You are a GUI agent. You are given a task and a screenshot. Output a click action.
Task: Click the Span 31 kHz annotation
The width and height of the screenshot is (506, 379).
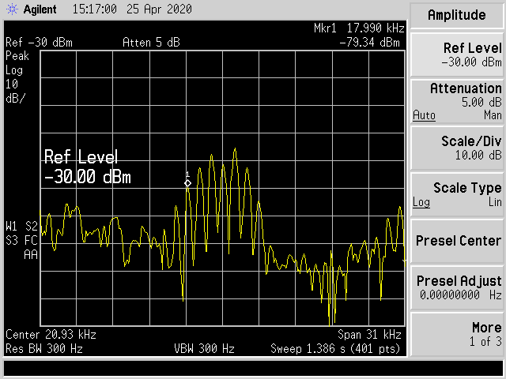[x=369, y=335]
